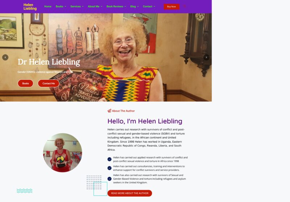This screenshot has width=290, height=202.
Task: Open the About Me dropdown menu
Action: 95,7
